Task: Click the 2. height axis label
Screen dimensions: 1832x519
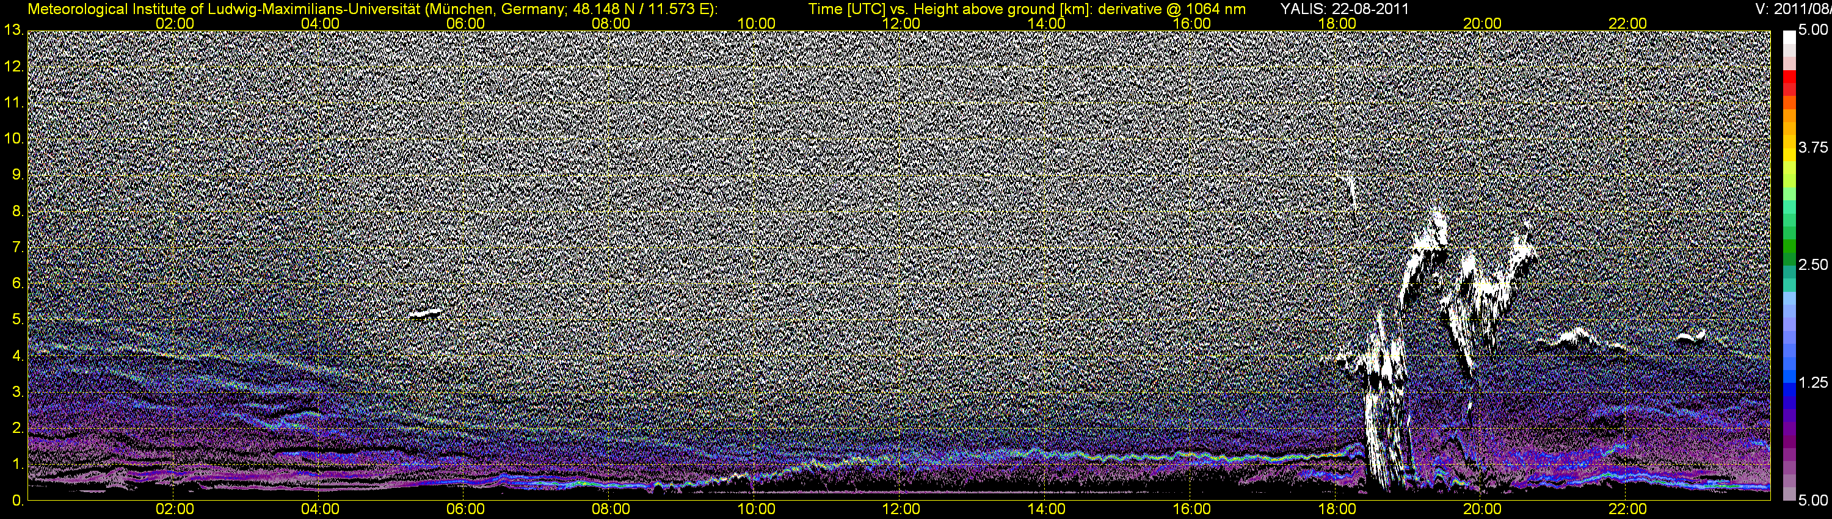Action: (x=18, y=429)
